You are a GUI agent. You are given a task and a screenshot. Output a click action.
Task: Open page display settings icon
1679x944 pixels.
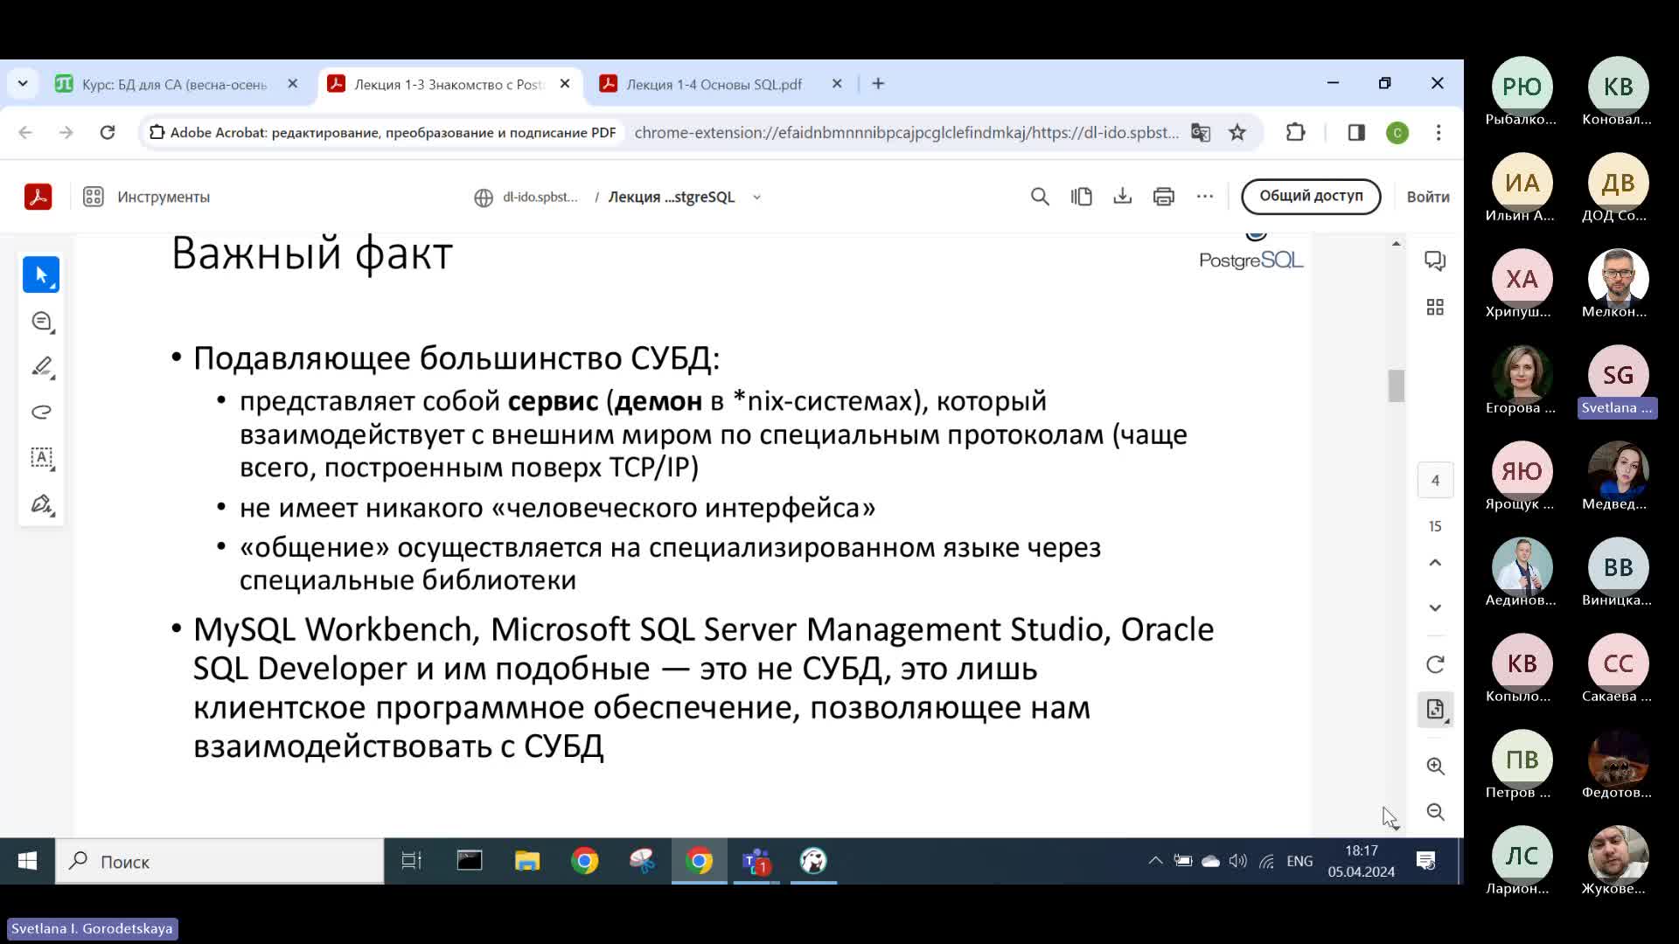point(1435,710)
